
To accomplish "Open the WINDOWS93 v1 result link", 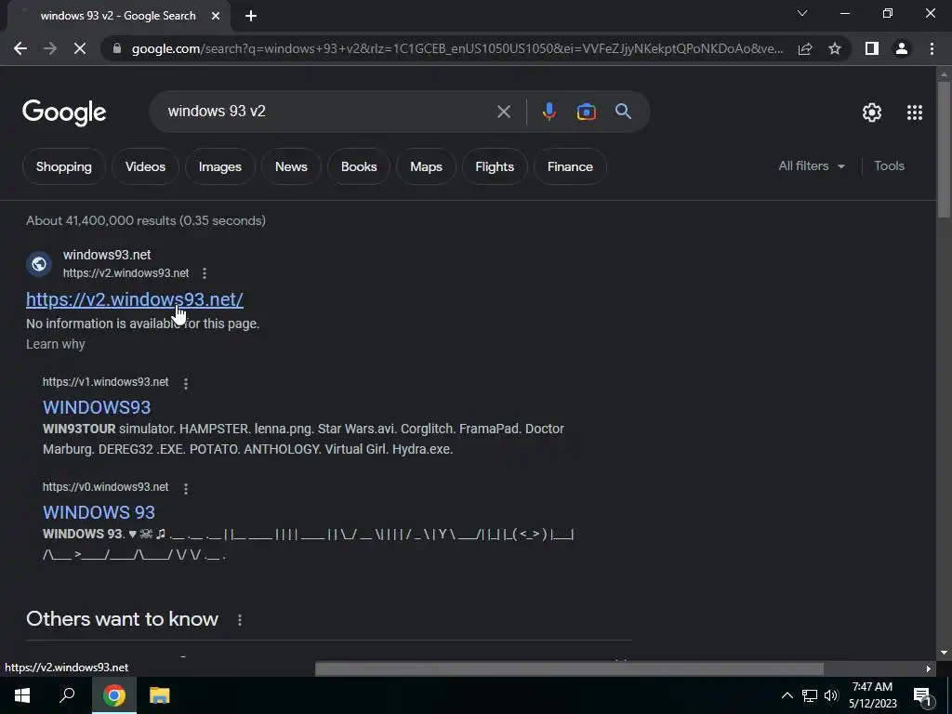I will (x=97, y=407).
